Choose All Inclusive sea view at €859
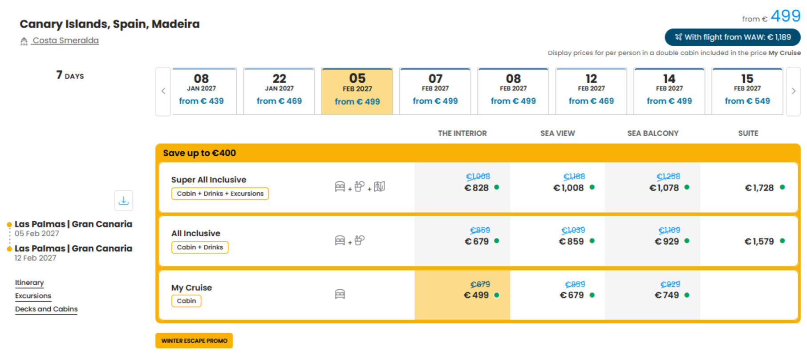 tap(558, 241)
